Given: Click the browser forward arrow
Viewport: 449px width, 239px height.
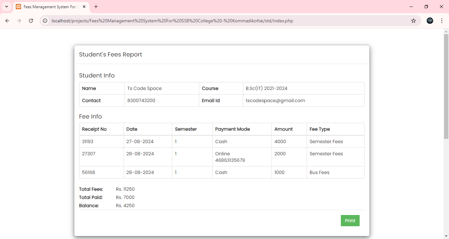Looking at the screenshot, I should click(x=19, y=21).
